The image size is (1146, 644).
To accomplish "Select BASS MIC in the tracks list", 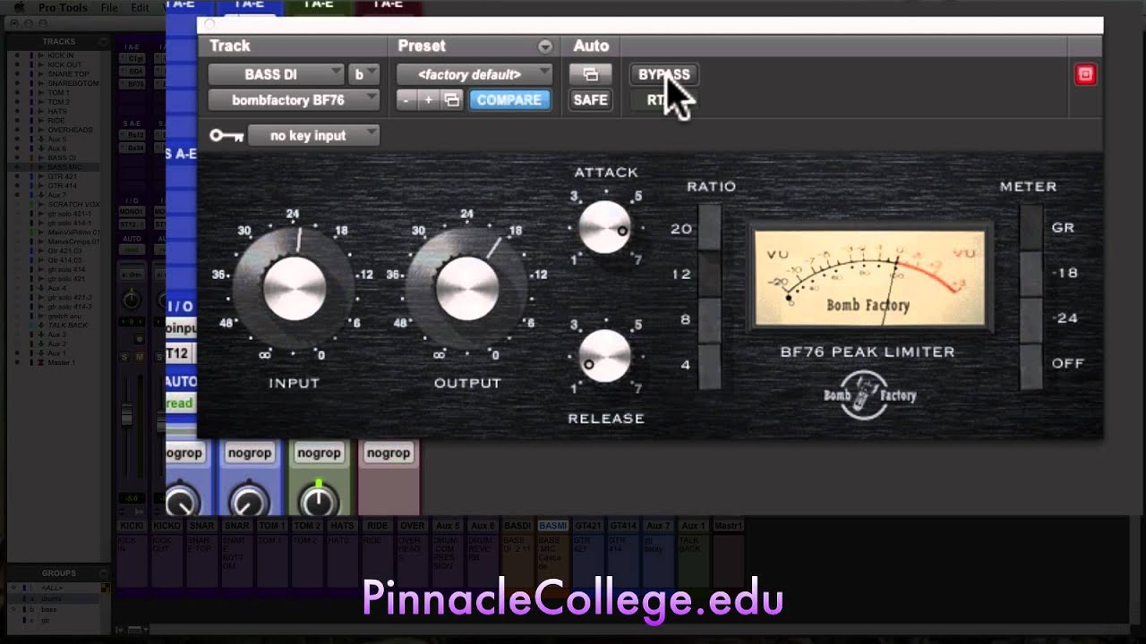I will pos(64,167).
